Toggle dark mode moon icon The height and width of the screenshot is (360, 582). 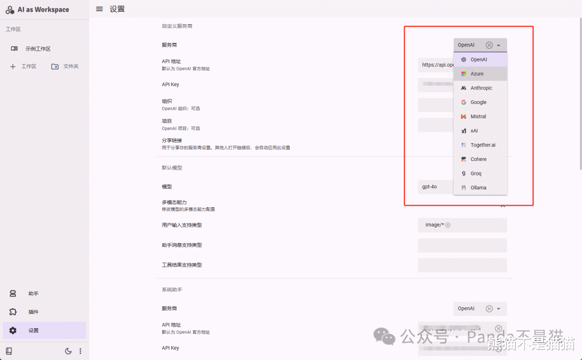coord(68,351)
